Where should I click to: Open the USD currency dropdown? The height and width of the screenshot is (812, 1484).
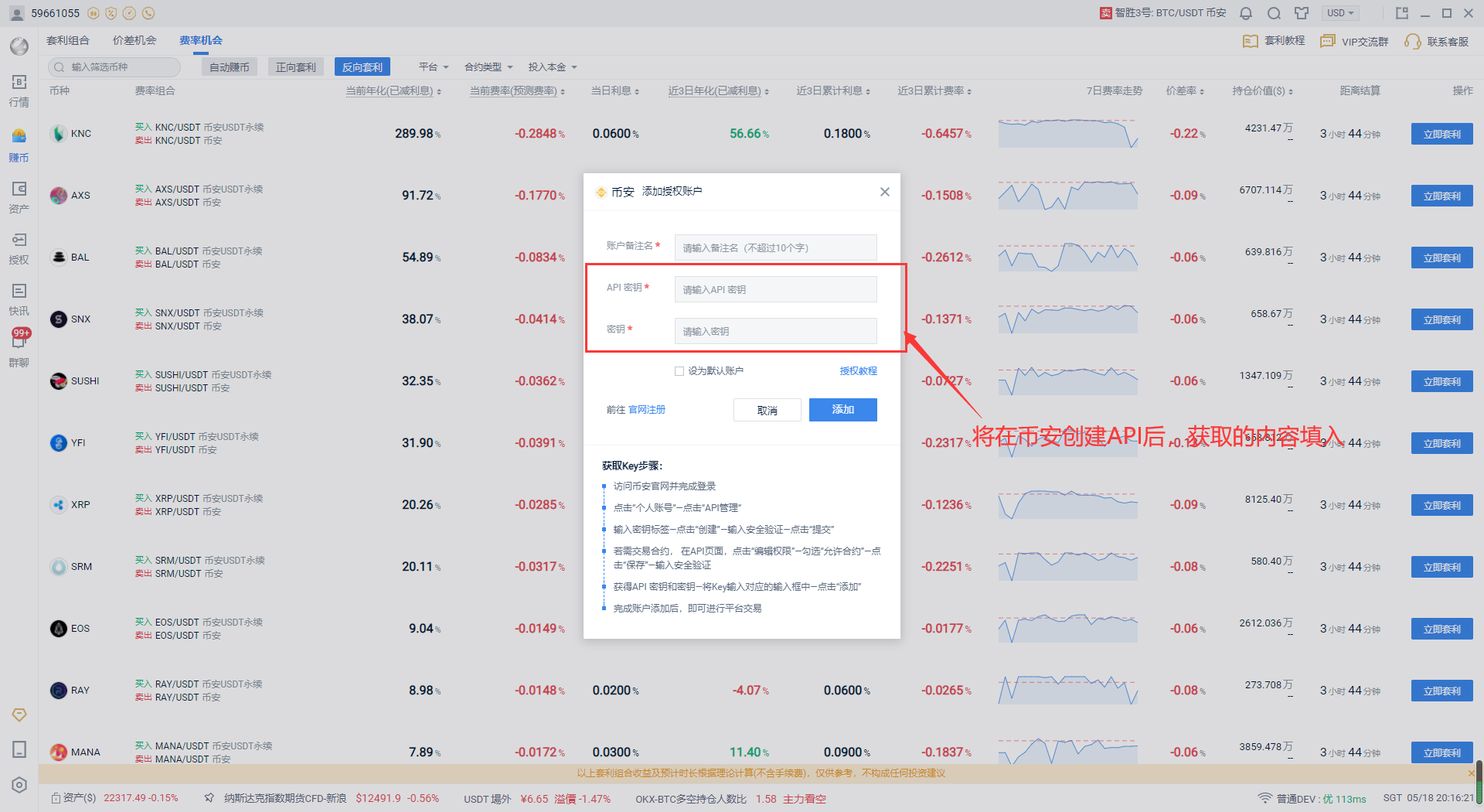click(x=1340, y=13)
